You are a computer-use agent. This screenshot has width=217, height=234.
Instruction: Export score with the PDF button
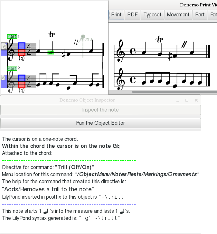[x=133, y=15]
